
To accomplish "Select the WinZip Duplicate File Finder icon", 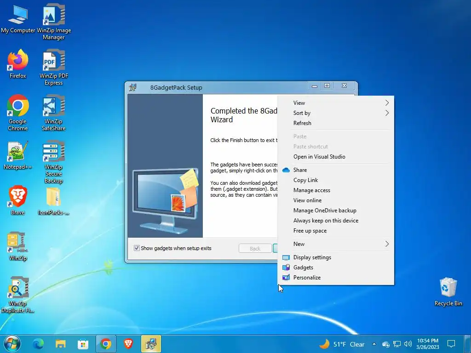I will point(18,295).
